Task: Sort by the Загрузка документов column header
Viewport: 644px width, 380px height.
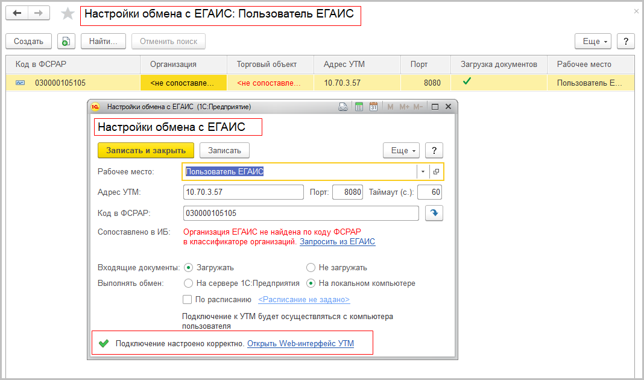Action: point(499,65)
